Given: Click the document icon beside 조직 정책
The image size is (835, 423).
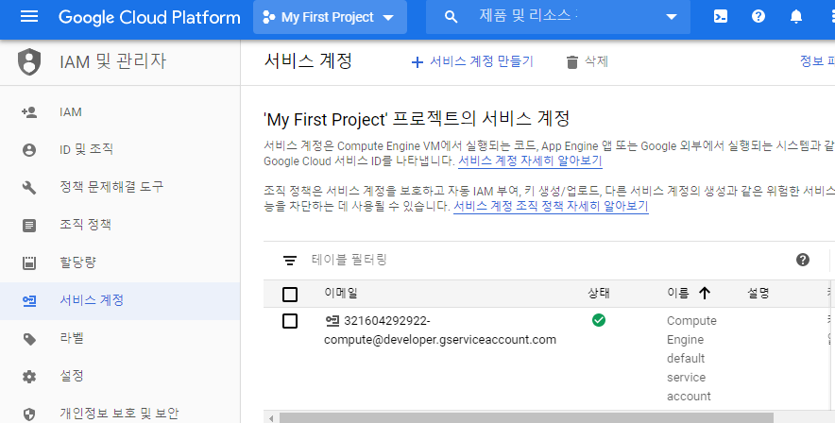Looking at the screenshot, I should click(29, 226).
